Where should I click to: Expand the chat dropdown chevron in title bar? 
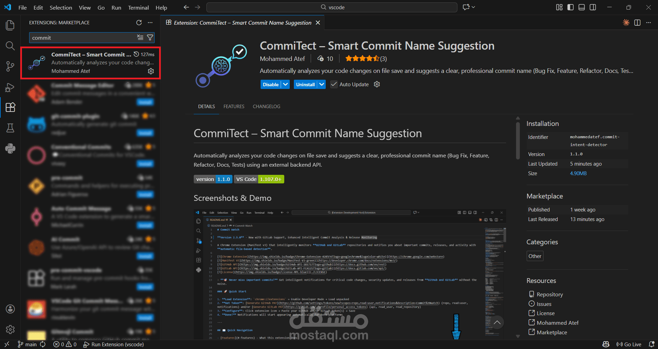tap(473, 7)
